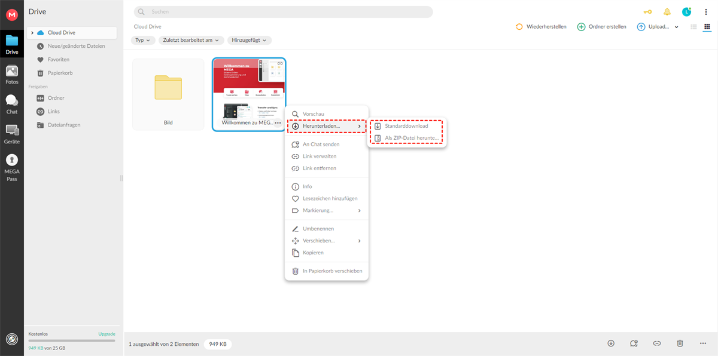
Task: Open the Chat section
Action: pyautogui.click(x=12, y=104)
